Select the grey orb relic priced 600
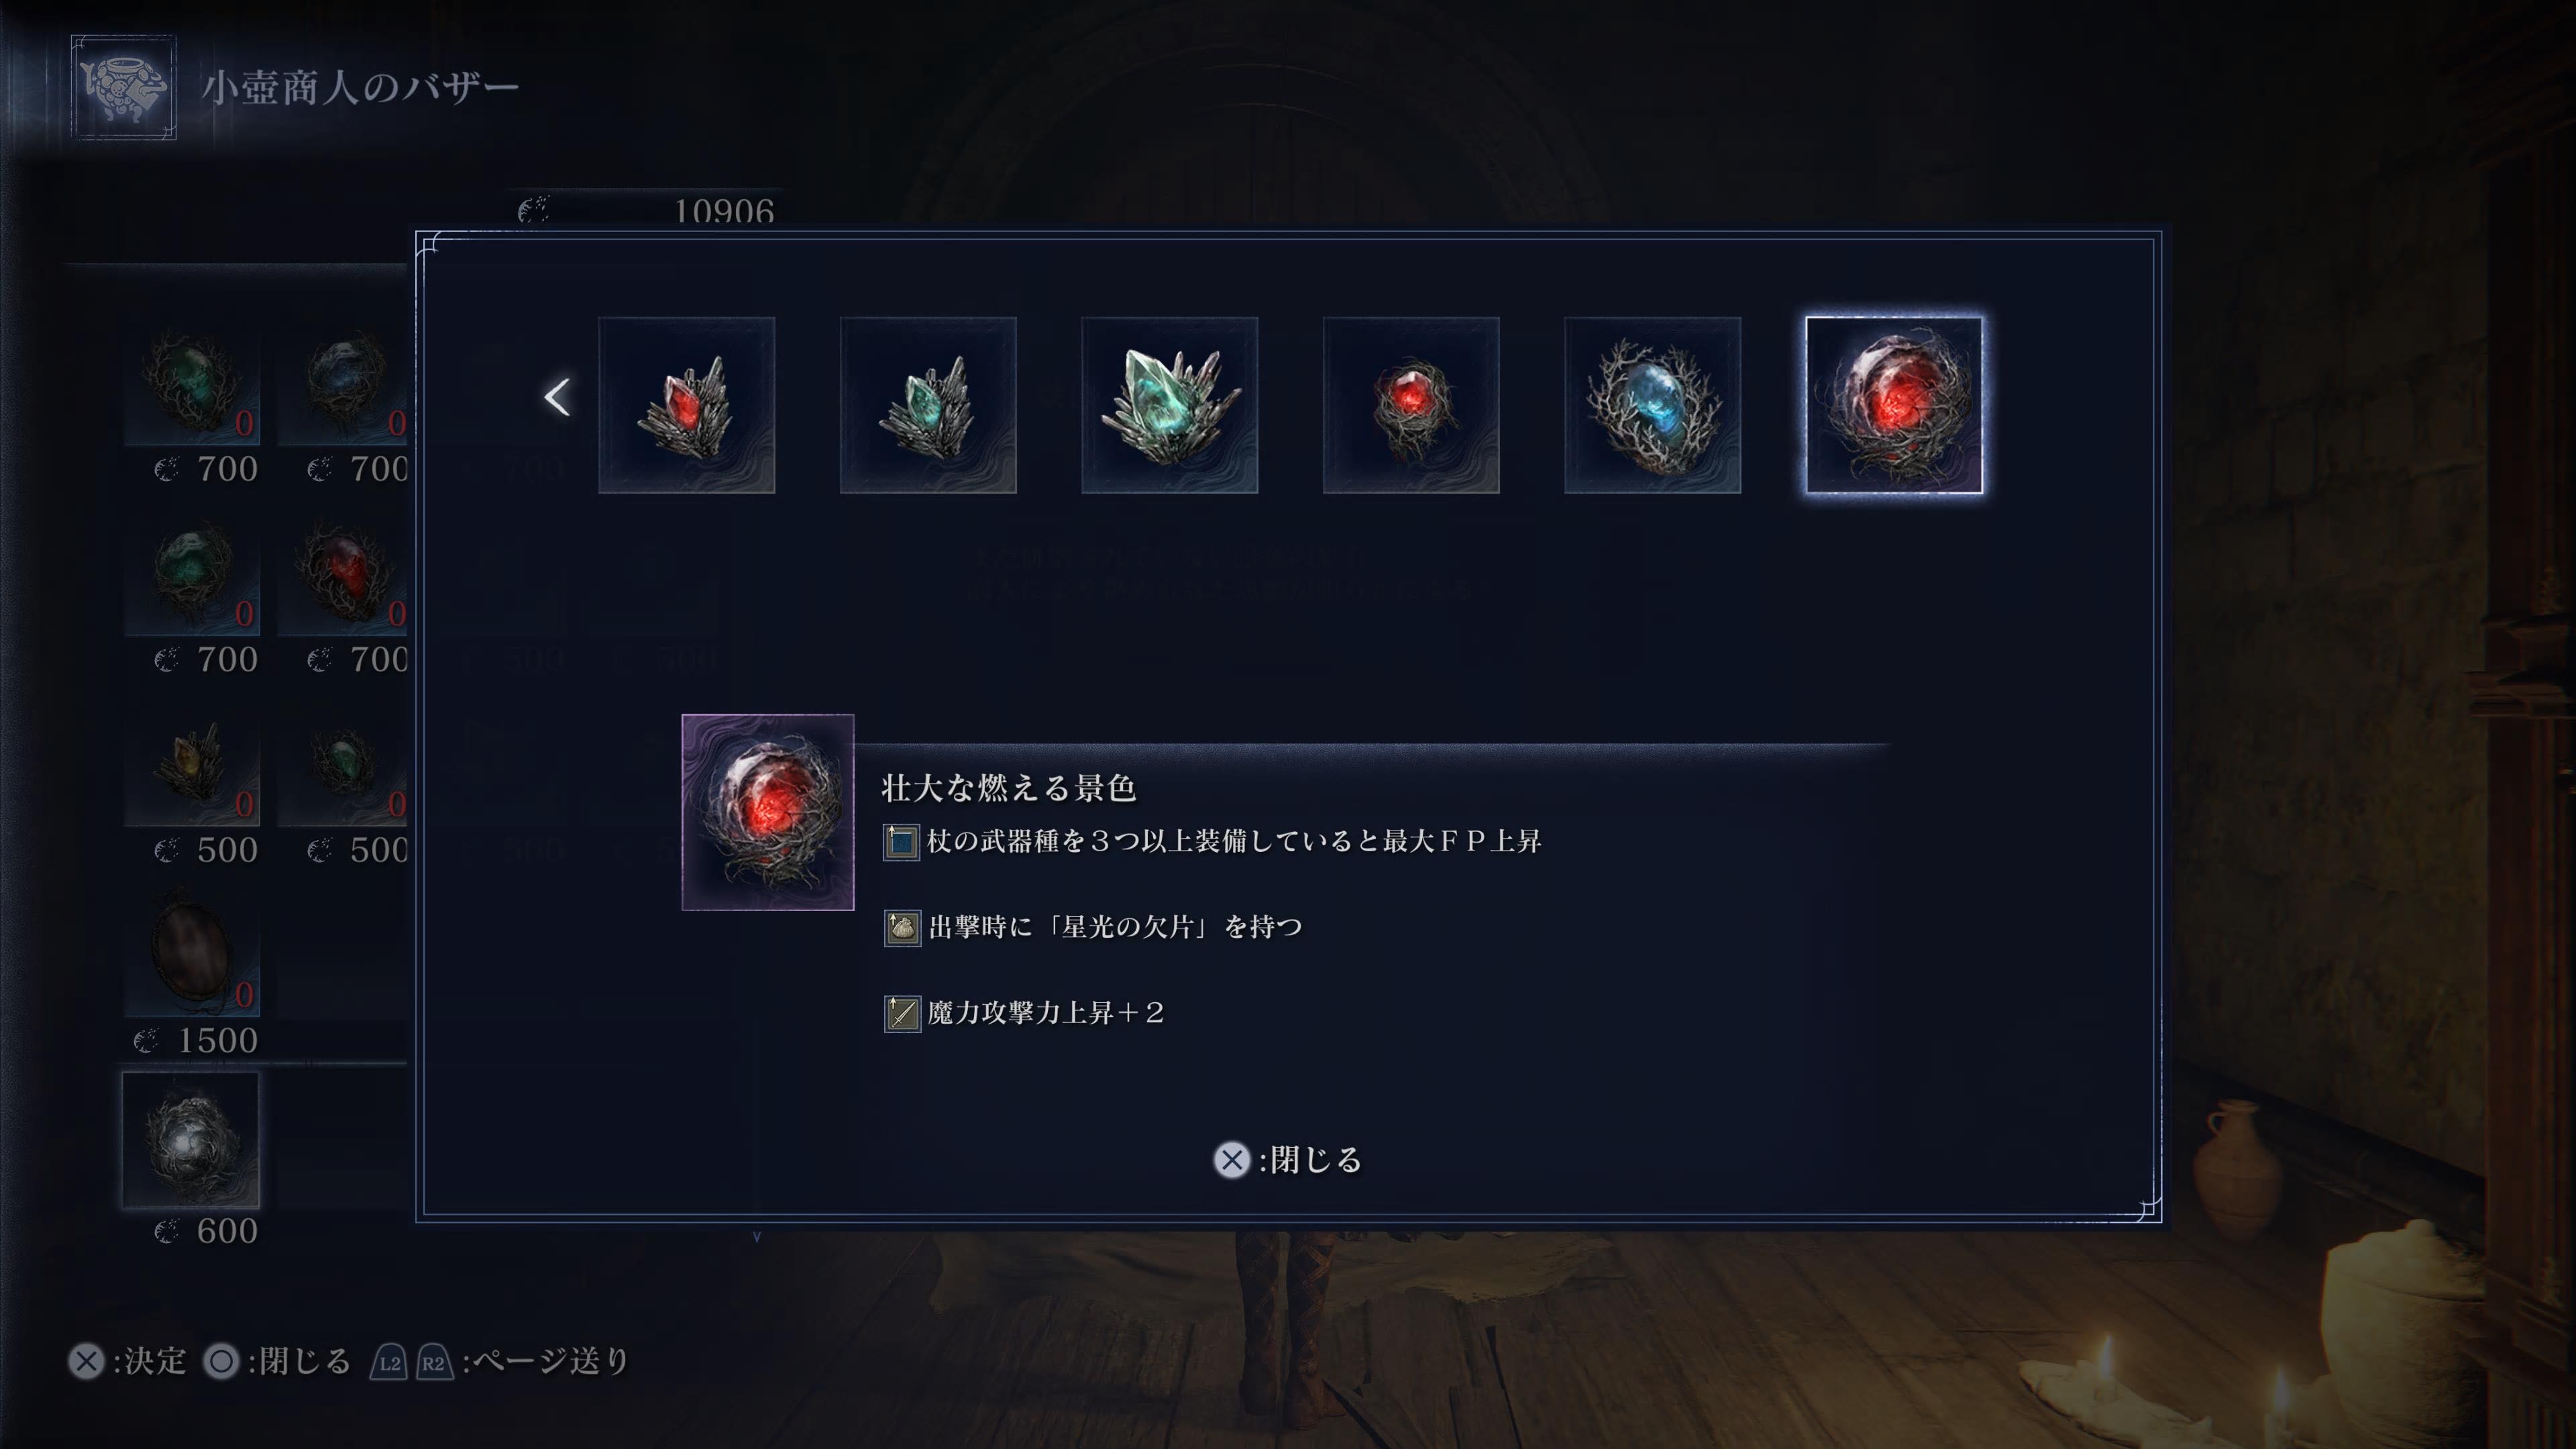 coord(191,1140)
